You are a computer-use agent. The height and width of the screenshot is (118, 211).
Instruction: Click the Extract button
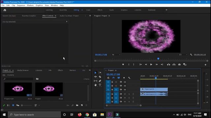point(174,65)
